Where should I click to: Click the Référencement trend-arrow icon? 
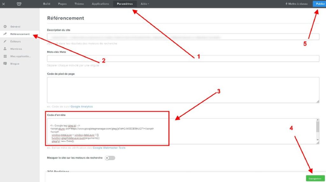pyautogui.click(x=5, y=34)
